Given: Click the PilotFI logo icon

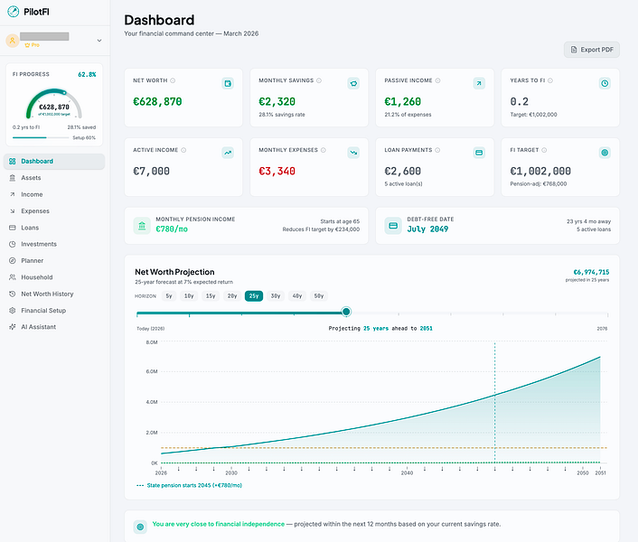Looking at the screenshot, I should click(x=13, y=12).
